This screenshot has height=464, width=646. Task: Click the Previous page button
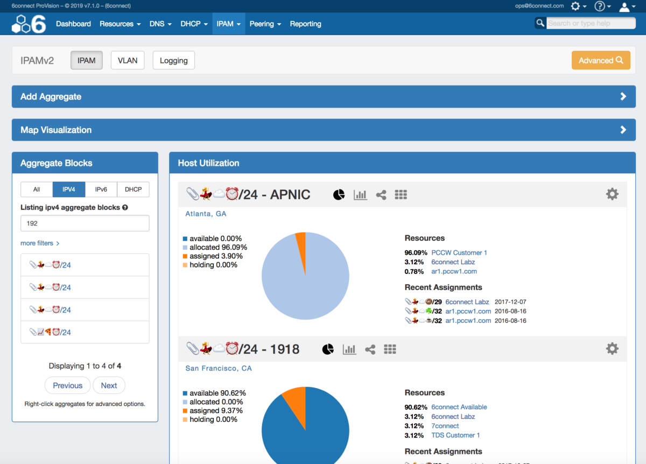click(68, 385)
